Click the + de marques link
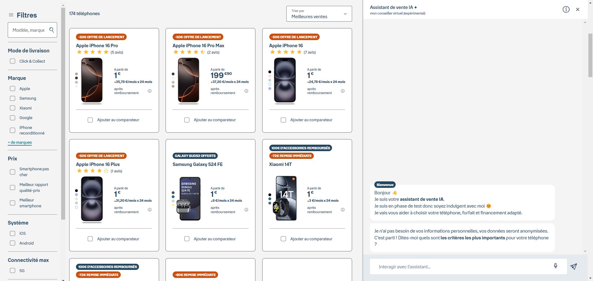This screenshot has width=593, height=281. click(x=19, y=142)
